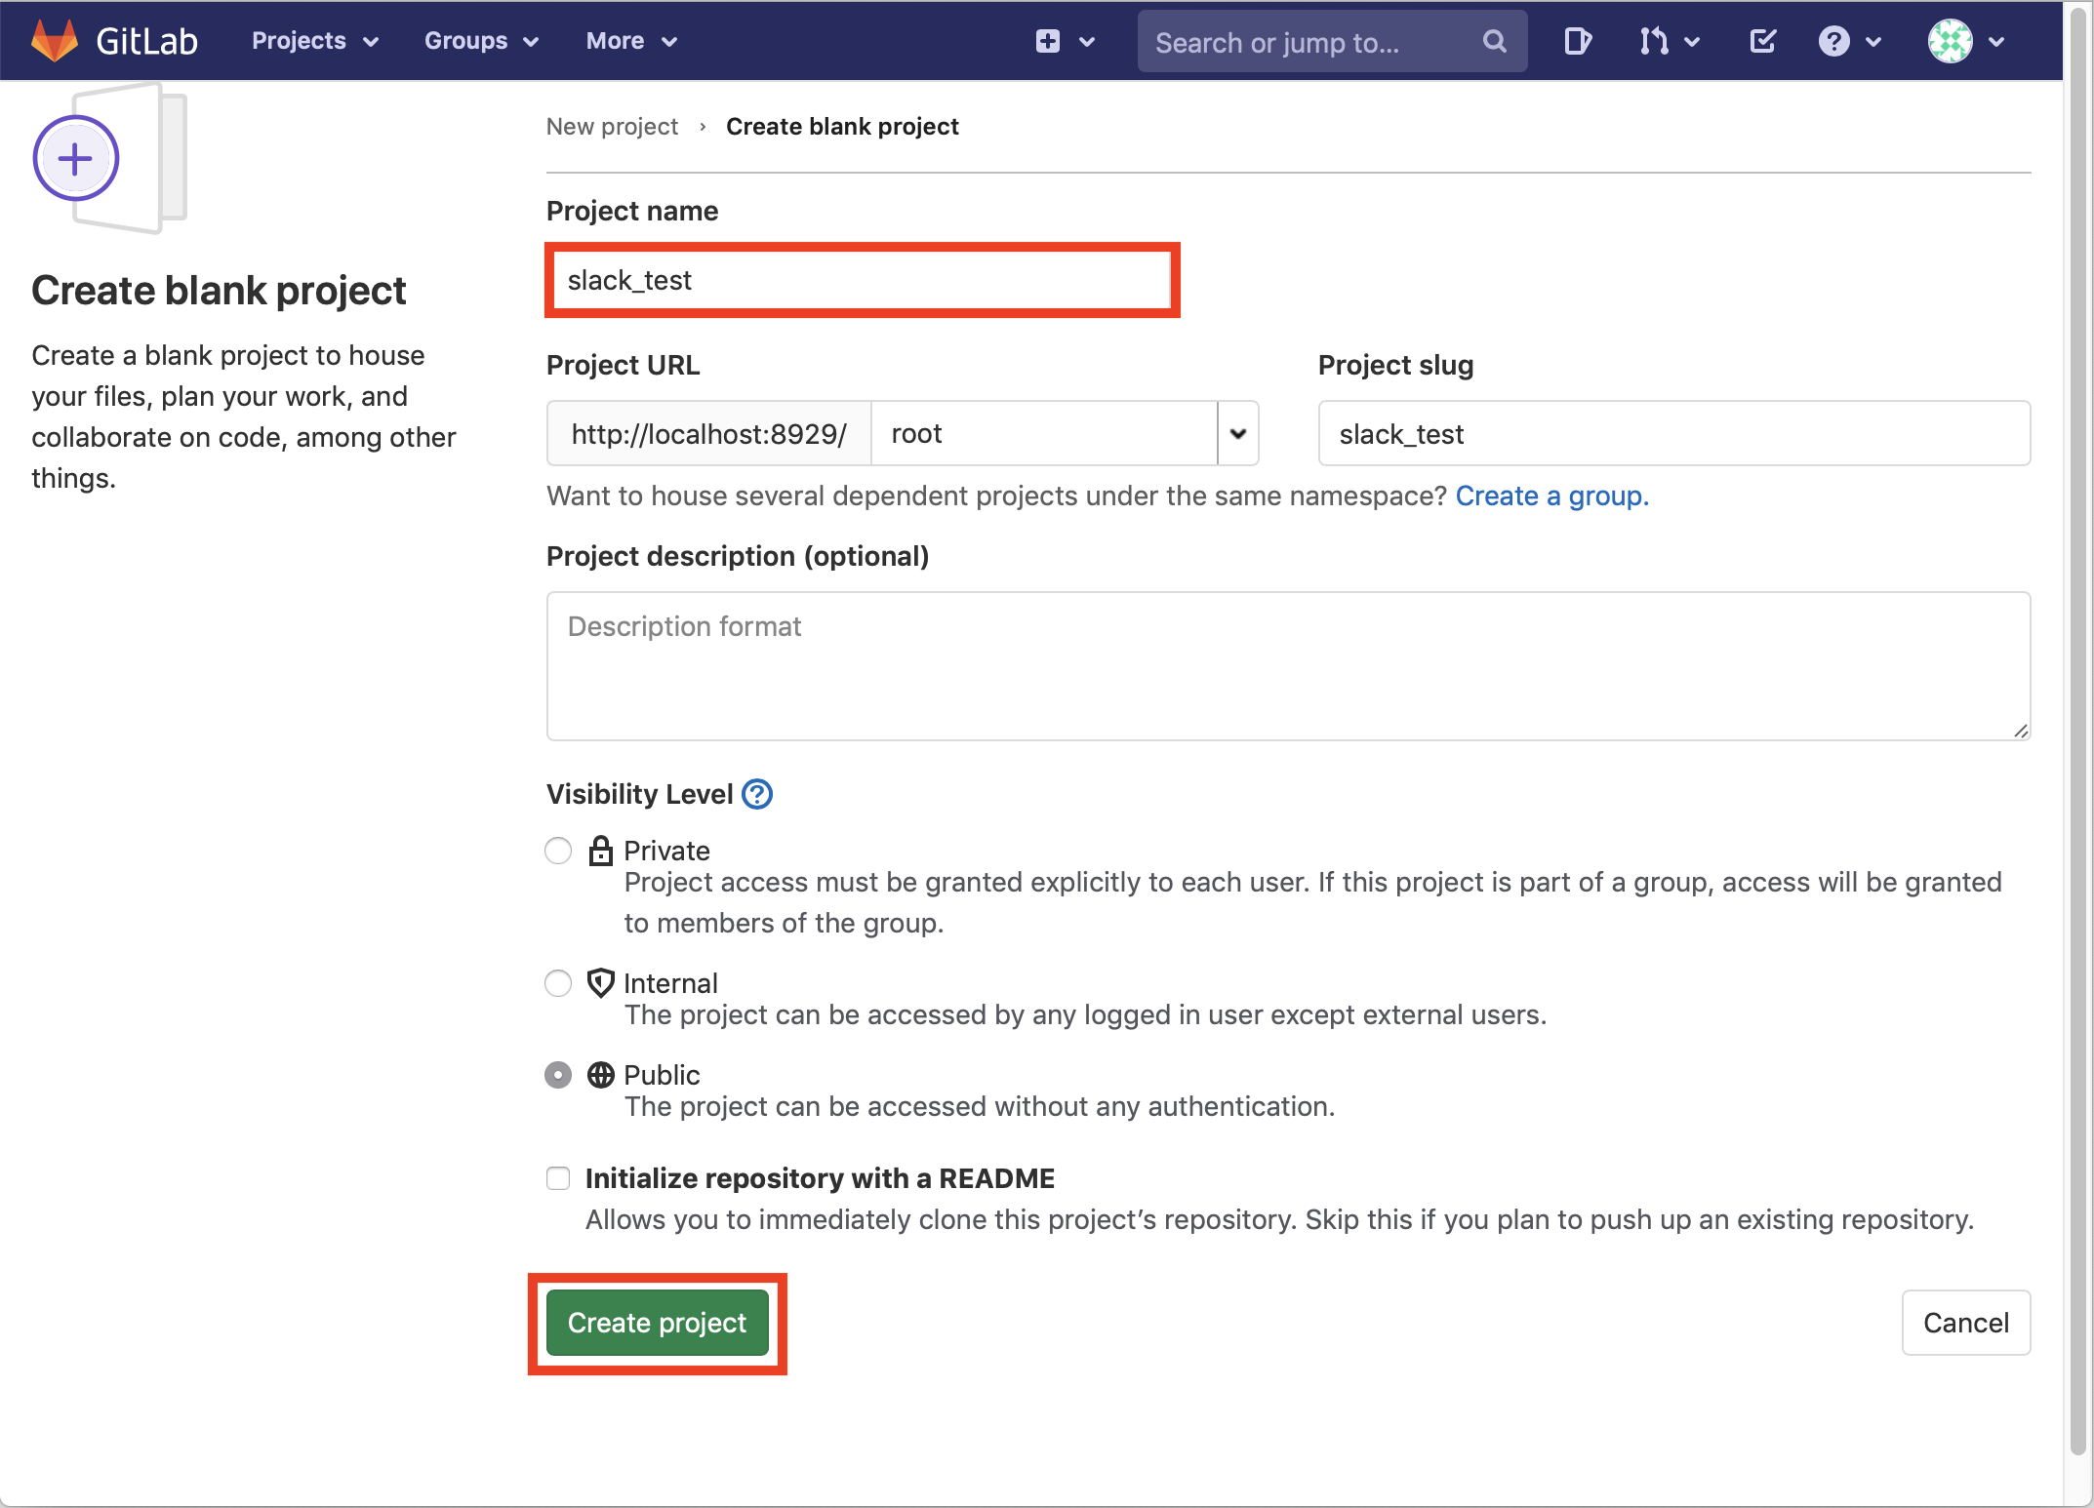Expand the merge requests chevron
The width and height of the screenshot is (2094, 1508).
coord(1692,42)
